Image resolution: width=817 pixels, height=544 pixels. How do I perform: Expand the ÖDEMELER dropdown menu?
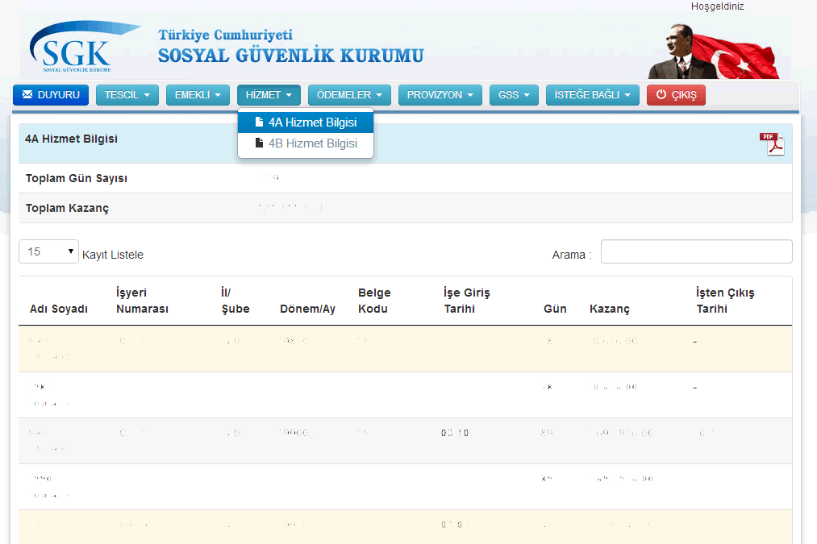click(349, 95)
